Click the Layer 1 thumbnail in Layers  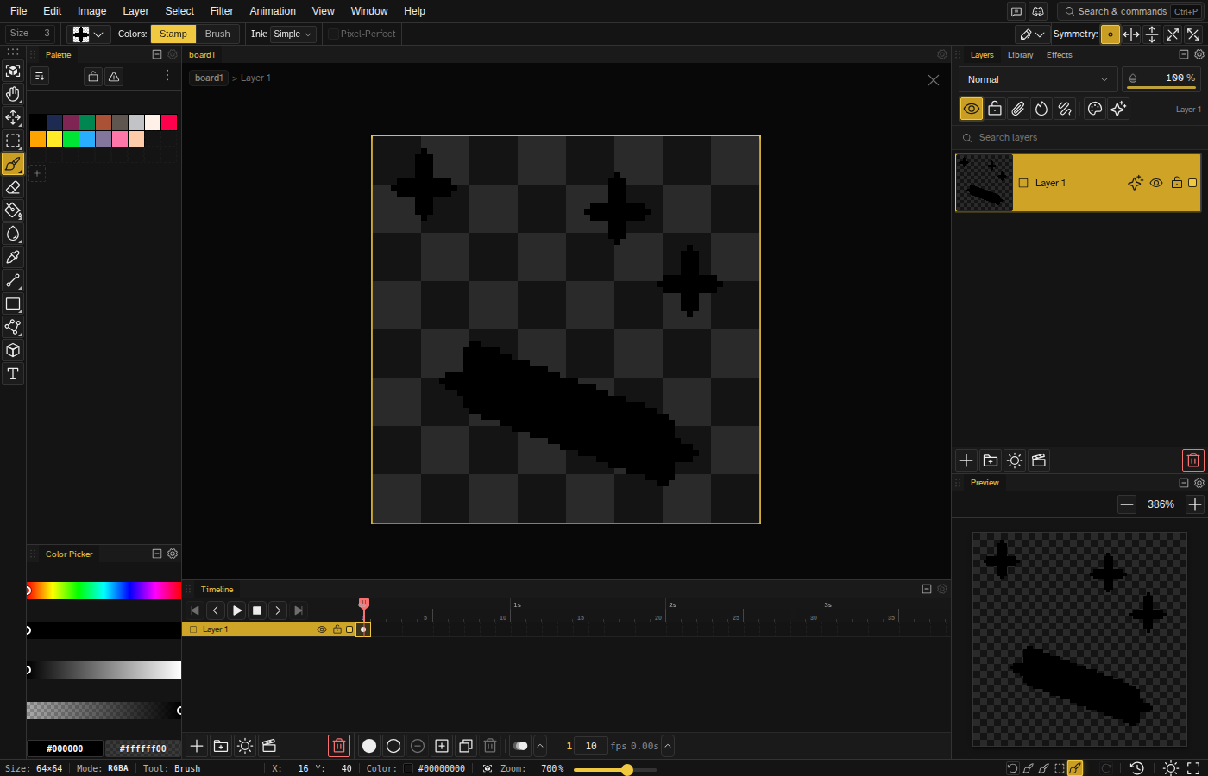pos(985,183)
